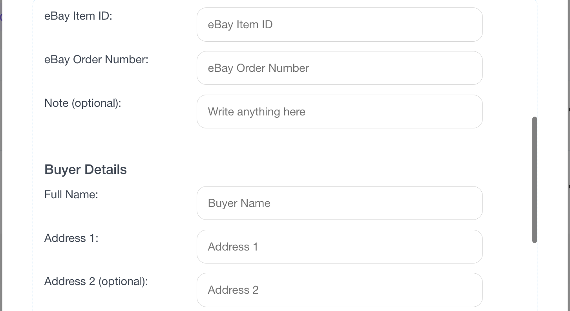Viewport: 570px width, 311px height.
Task: Click the Address 1 input field
Action: (x=340, y=247)
